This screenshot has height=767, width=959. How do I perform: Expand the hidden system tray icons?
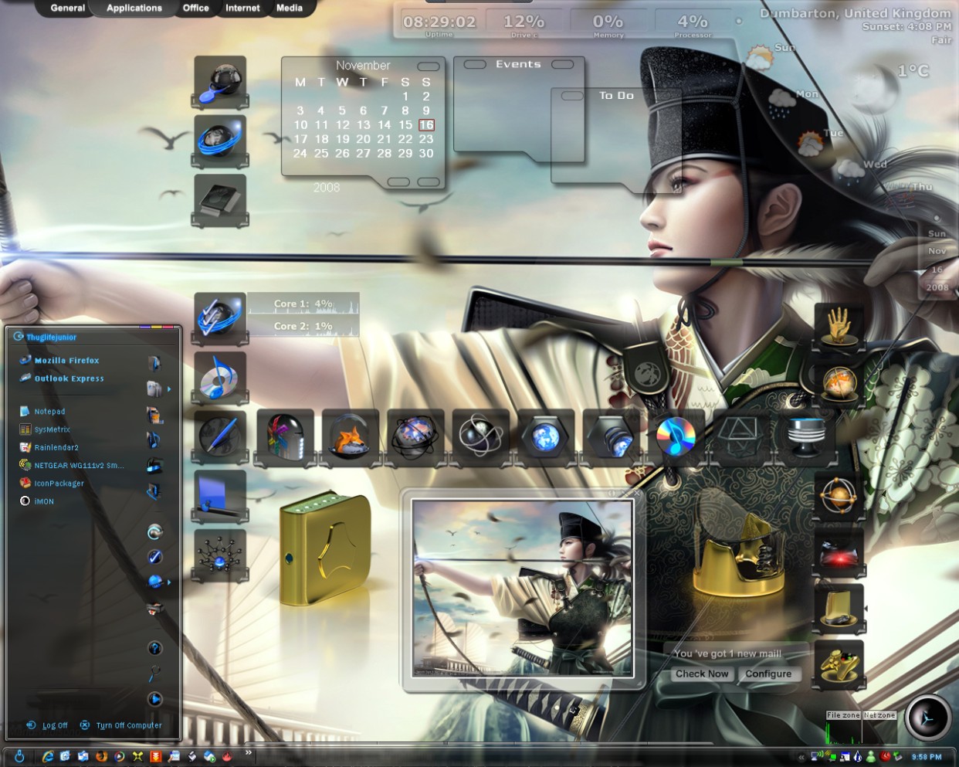801,757
